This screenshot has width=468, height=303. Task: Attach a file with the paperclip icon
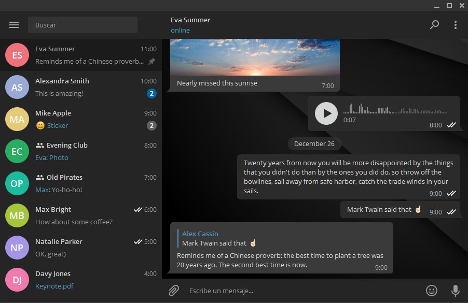(x=174, y=291)
